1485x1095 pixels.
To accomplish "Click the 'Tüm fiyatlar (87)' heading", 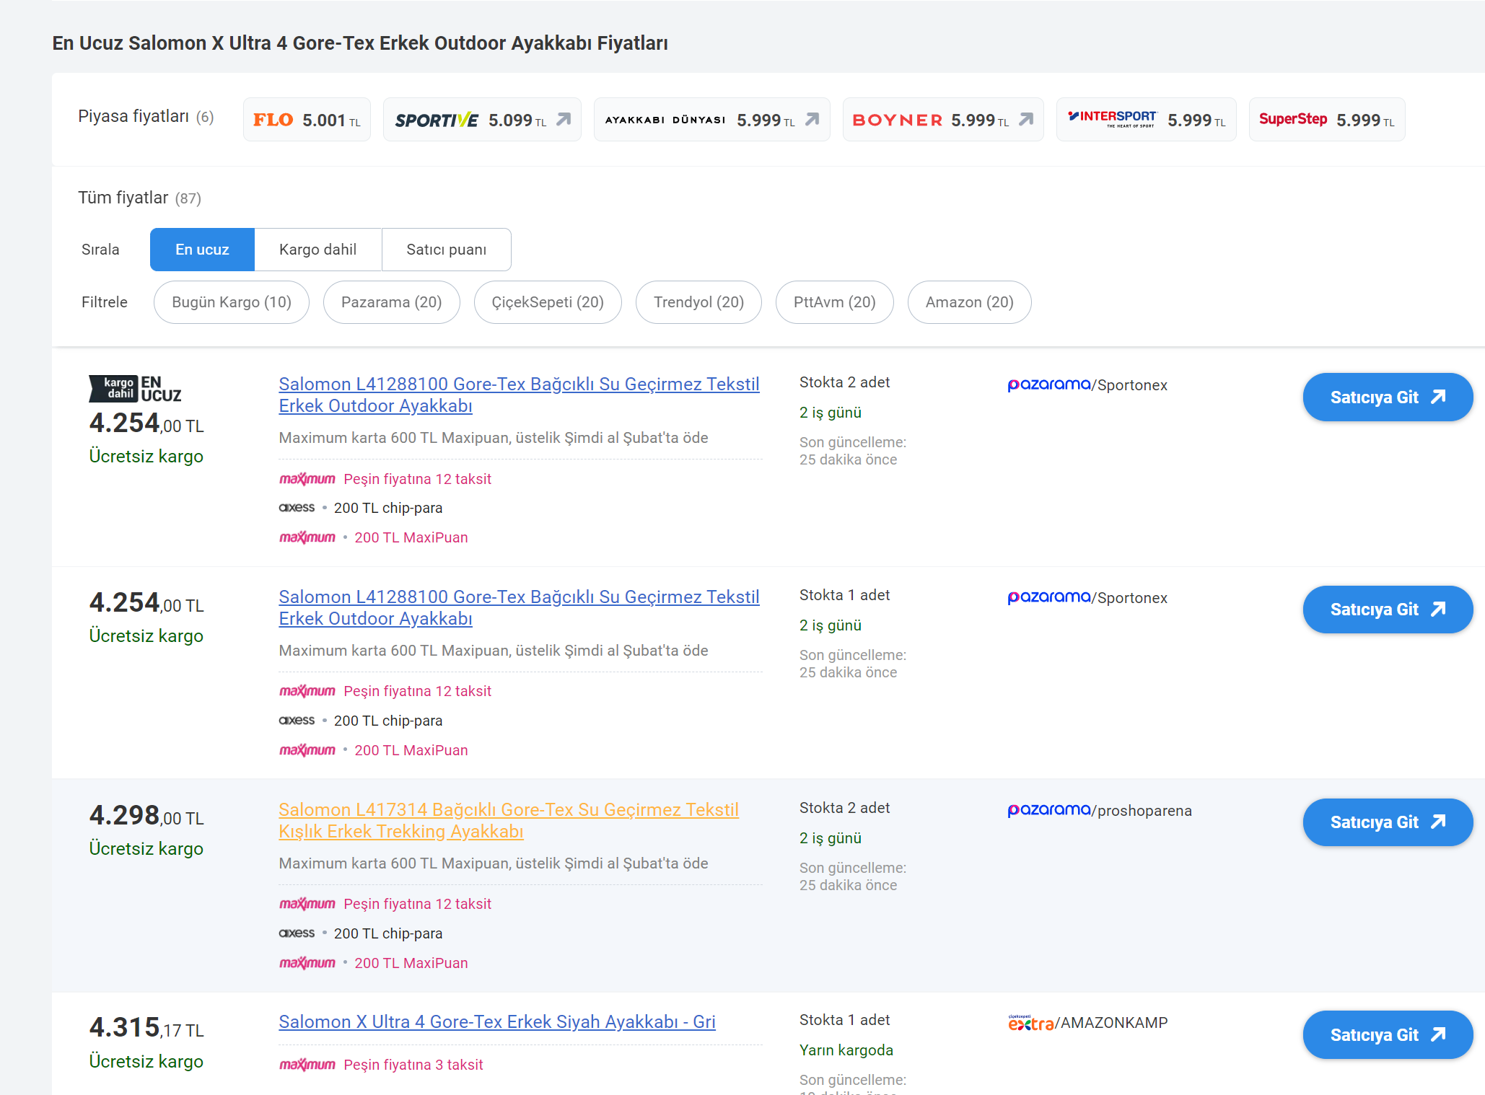I will coord(139,198).
